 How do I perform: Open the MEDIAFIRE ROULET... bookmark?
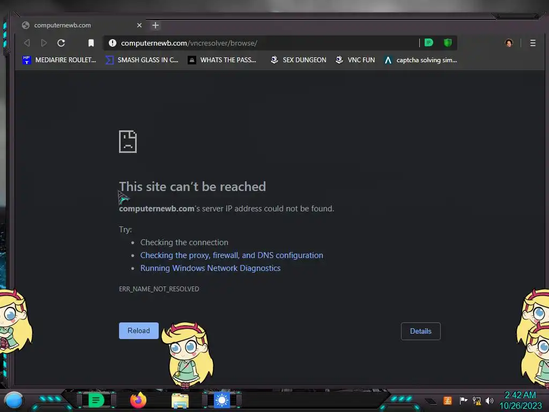tap(60, 60)
